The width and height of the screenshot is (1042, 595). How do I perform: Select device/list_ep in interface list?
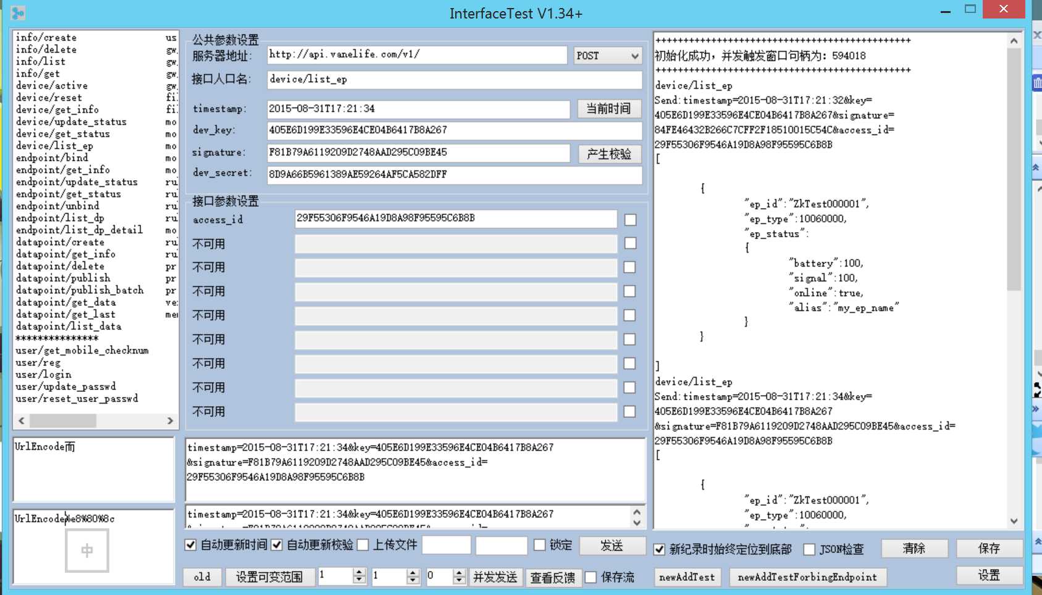(54, 146)
